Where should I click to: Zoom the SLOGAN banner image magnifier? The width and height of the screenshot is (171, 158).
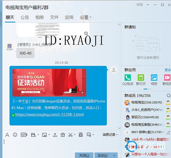(82, 93)
